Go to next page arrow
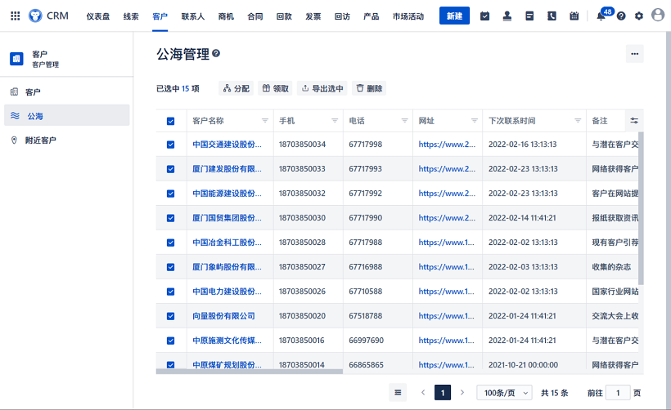Image resolution: width=671 pixels, height=410 pixels. (x=462, y=393)
